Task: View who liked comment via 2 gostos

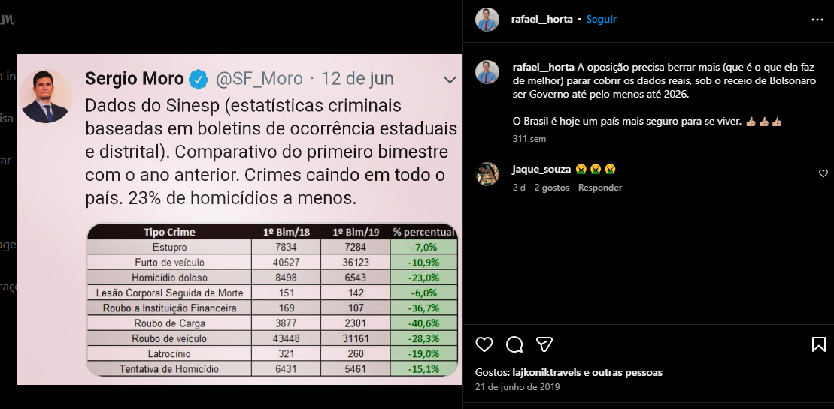Action: (x=551, y=188)
